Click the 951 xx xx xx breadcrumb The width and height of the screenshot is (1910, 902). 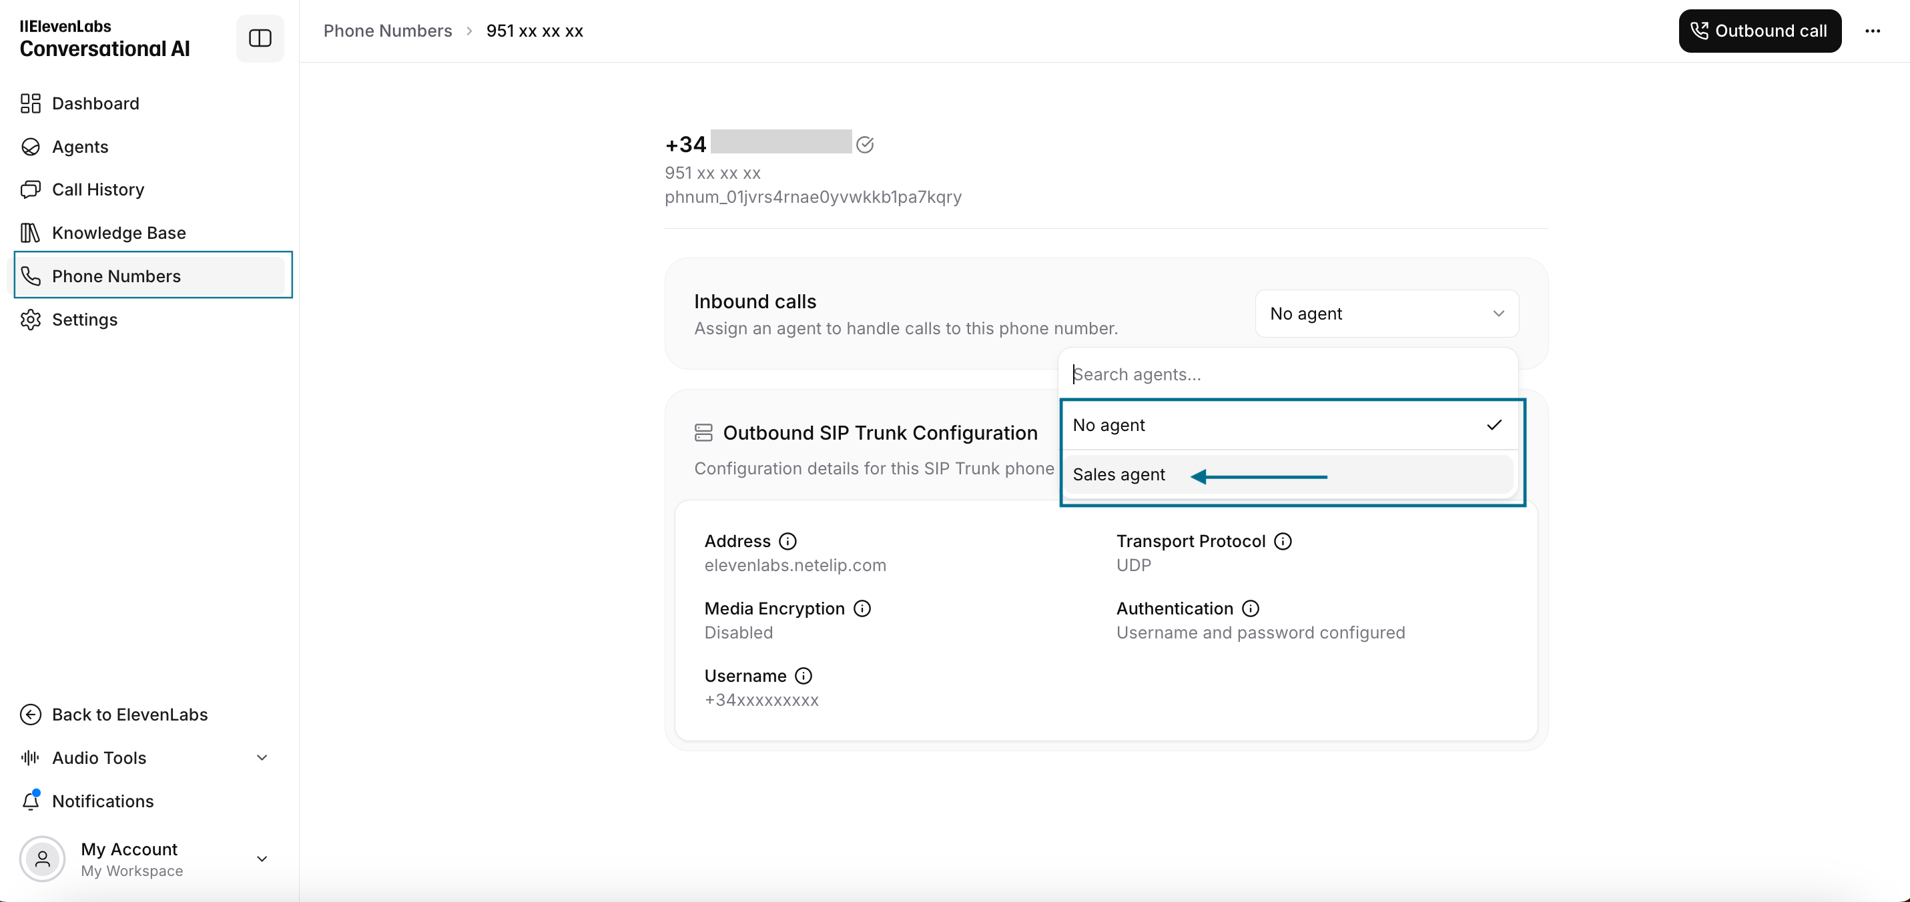535,31
